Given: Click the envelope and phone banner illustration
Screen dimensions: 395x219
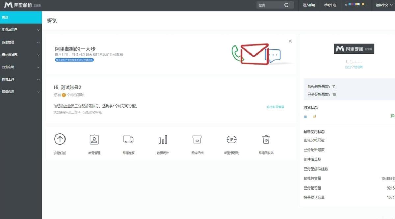Looking at the screenshot, I should (x=262, y=54).
